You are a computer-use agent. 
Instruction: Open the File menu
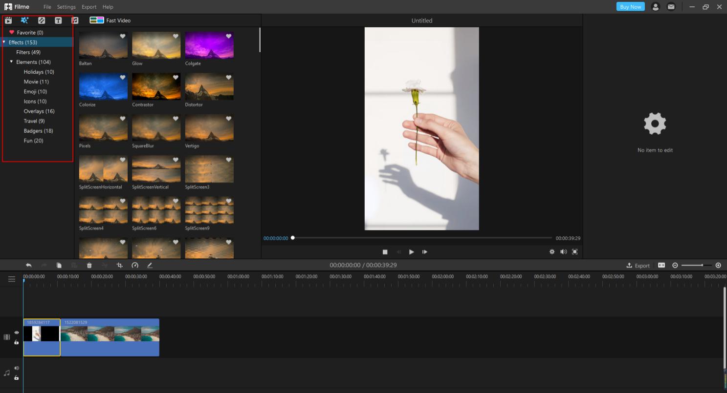tap(47, 7)
